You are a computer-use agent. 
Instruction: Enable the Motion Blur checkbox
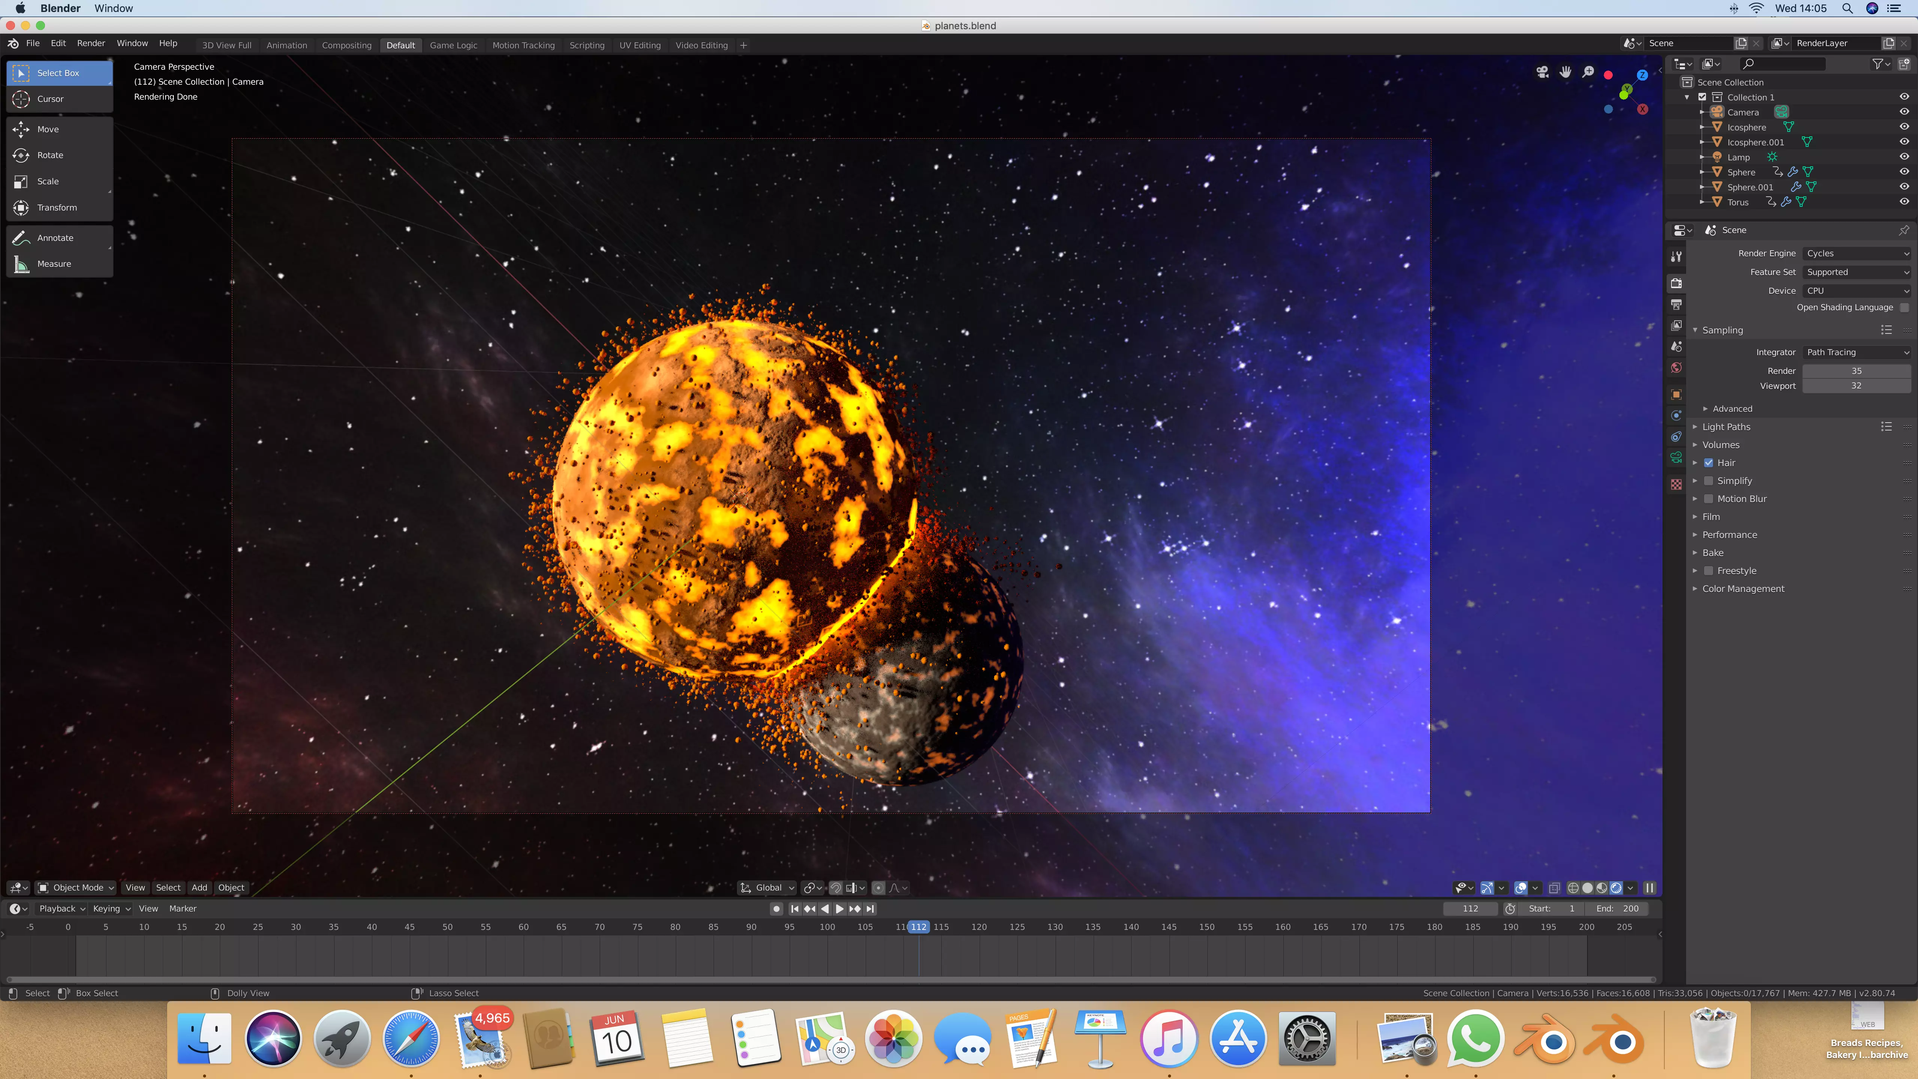1708,499
